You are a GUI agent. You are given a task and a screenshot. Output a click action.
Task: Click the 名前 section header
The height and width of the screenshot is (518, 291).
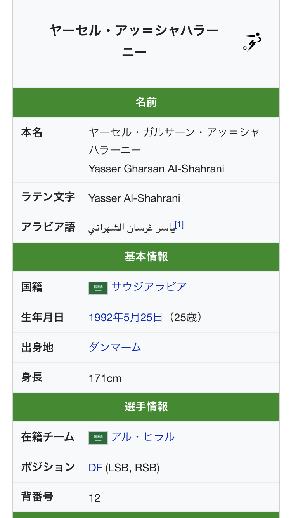(146, 103)
